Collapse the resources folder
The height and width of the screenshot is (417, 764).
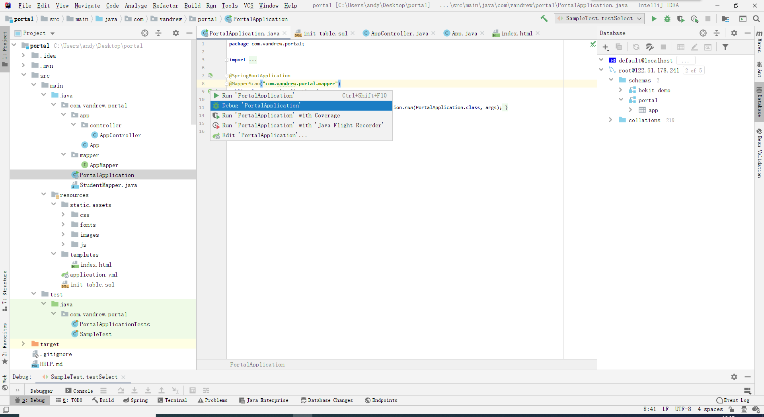[x=44, y=194]
